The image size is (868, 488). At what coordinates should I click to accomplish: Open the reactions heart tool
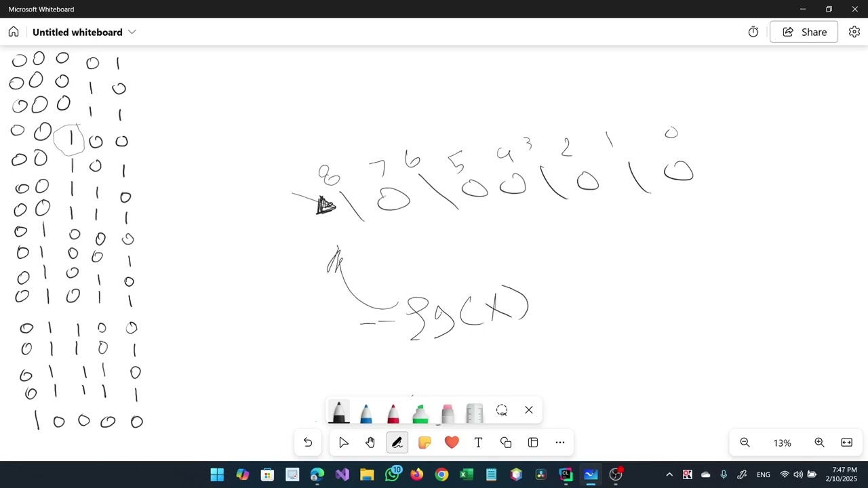point(452,443)
